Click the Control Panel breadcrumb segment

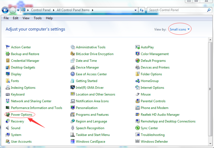pos(41,10)
